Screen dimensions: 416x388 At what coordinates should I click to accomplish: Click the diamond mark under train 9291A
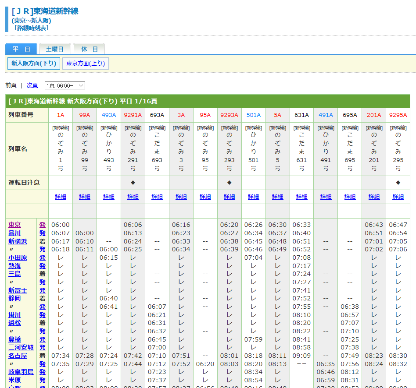133,183
